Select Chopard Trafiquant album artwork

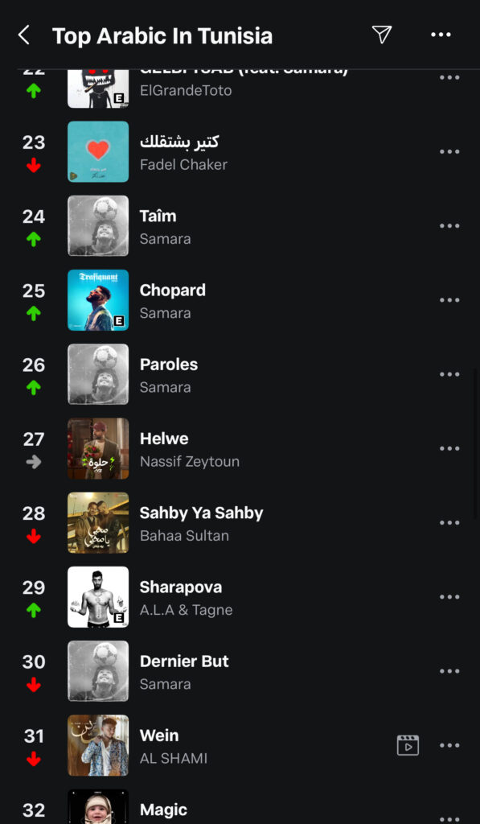pyautogui.click(x=98, y=300)
